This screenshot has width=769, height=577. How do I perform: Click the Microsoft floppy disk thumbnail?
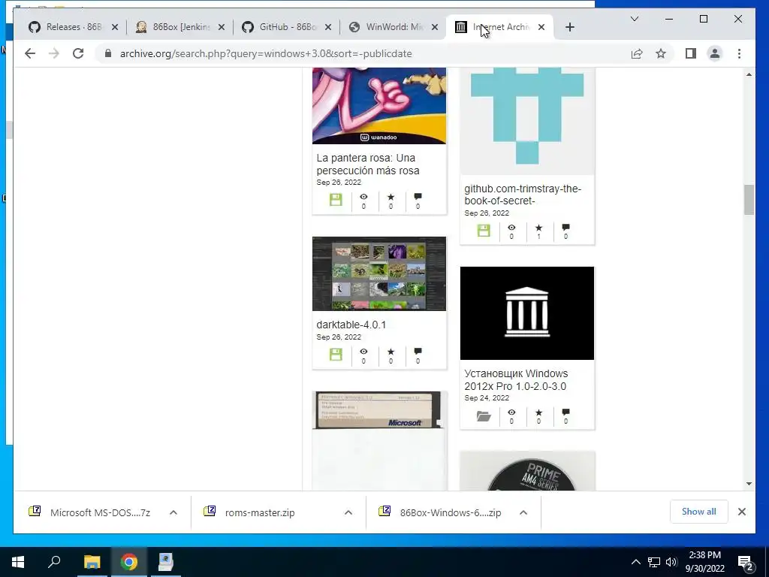379,440
